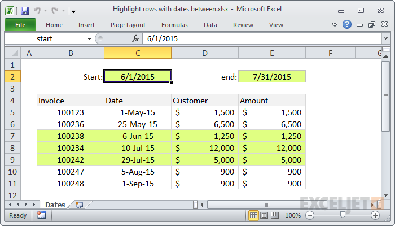Image resolution: width=395 pixels, height=226 pixels.
Task: Click the vertical scrollbar up arrow
Action: click(385, 56)
